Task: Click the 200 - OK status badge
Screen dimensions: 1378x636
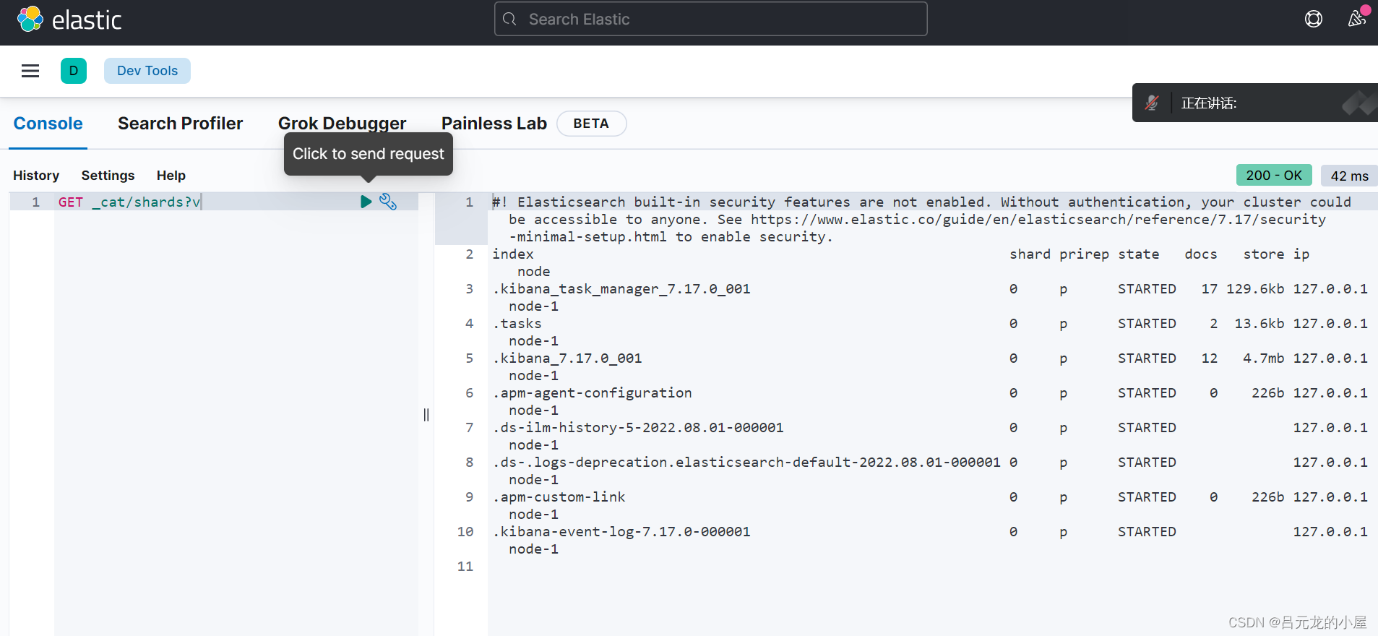Action: coord(1274,176)
